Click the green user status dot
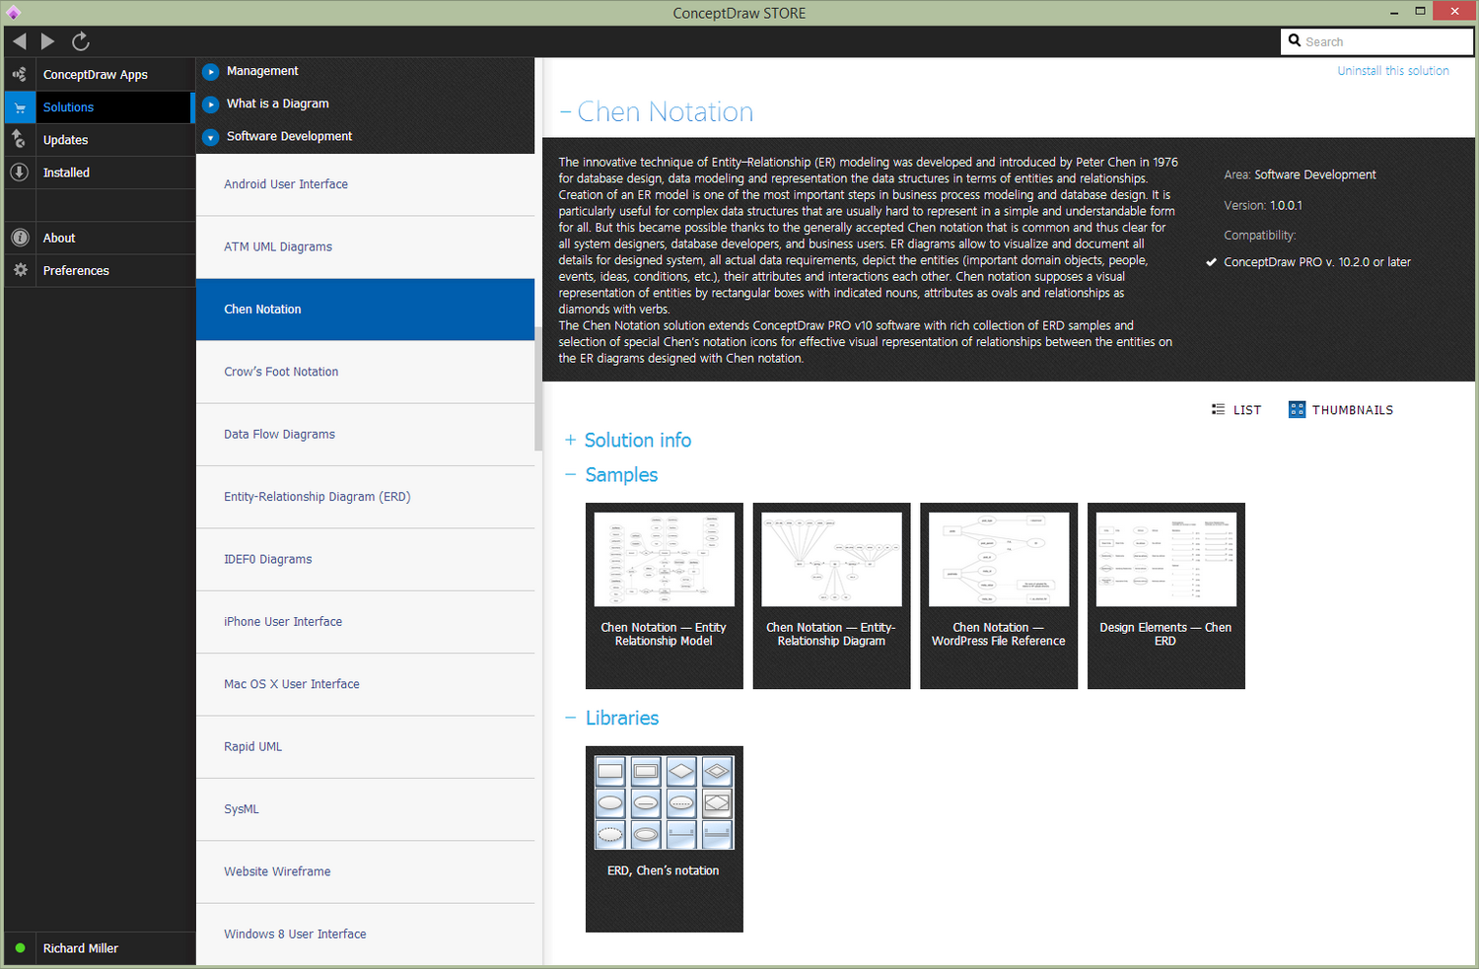The height and width of the screenshot is (969, 1479). point(20,948)
